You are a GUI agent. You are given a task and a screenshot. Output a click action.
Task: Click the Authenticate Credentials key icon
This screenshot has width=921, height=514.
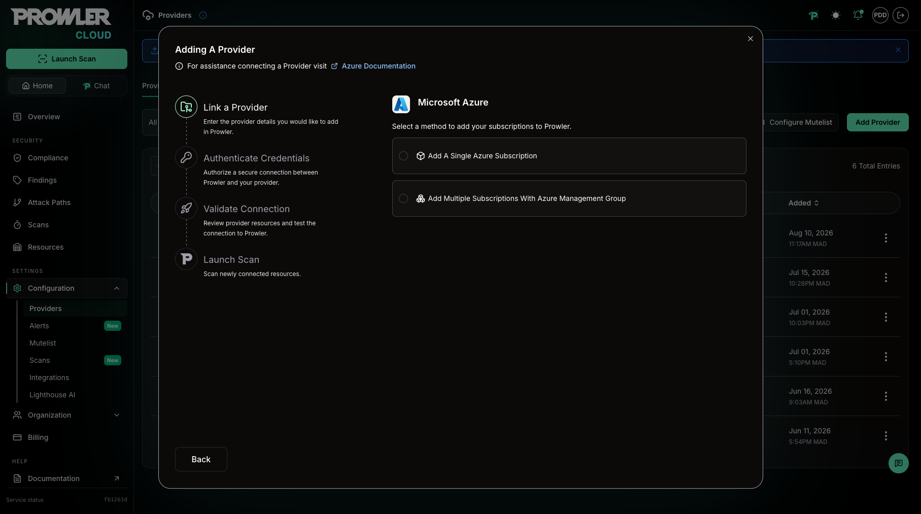click(x=186, y=157)
